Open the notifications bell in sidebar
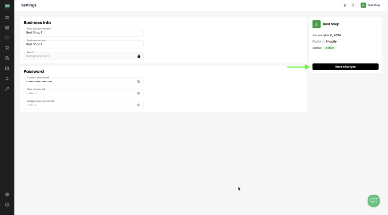 [x=7, y=79]
